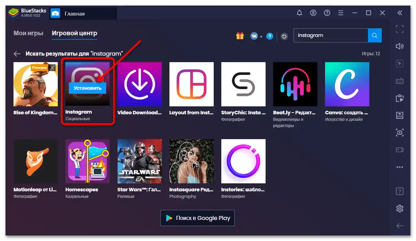Open the account profile icon

(313, 13)
